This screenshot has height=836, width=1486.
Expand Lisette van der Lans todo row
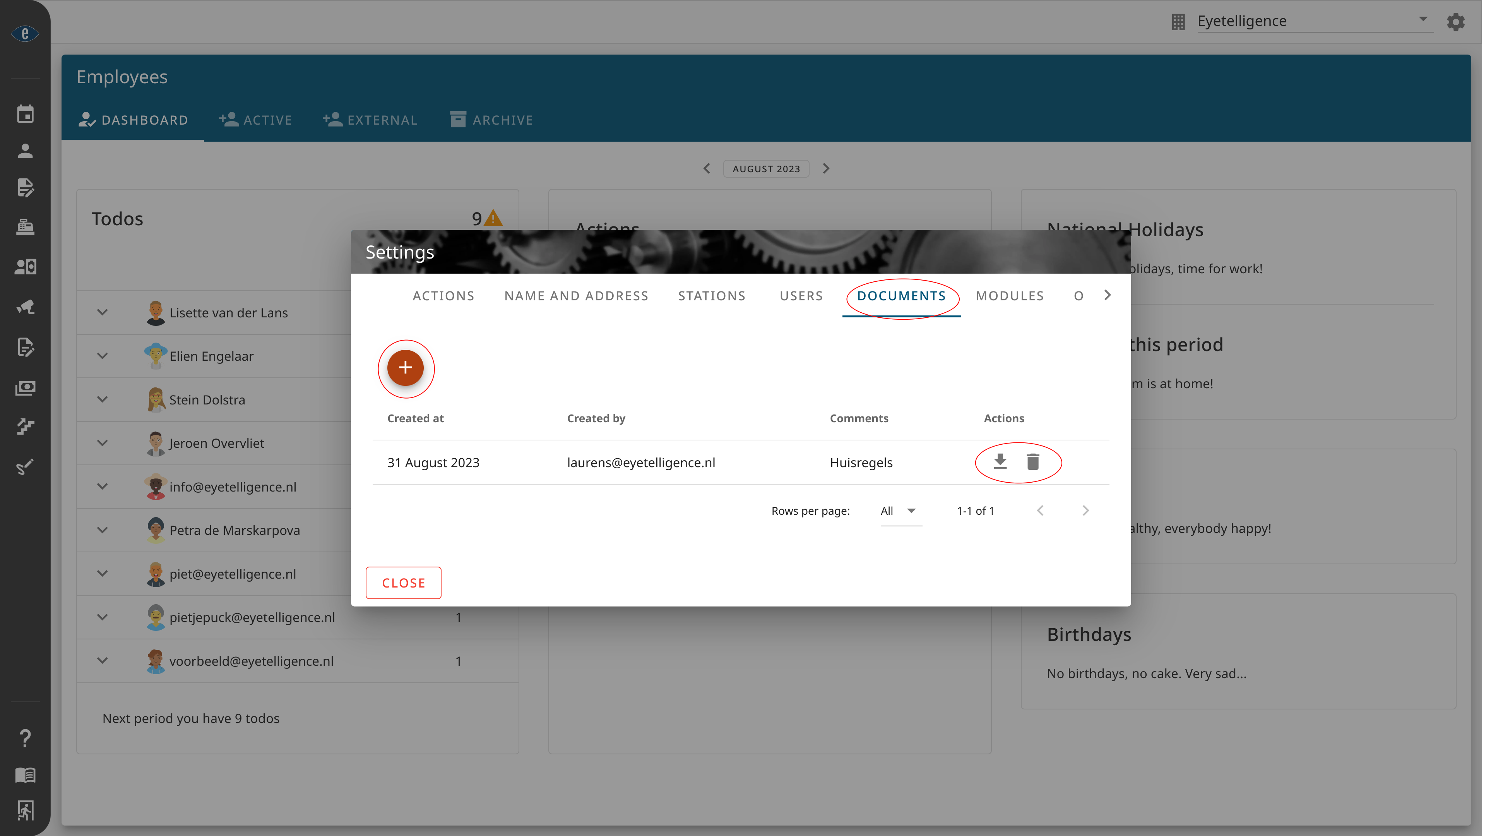[102, 312]
